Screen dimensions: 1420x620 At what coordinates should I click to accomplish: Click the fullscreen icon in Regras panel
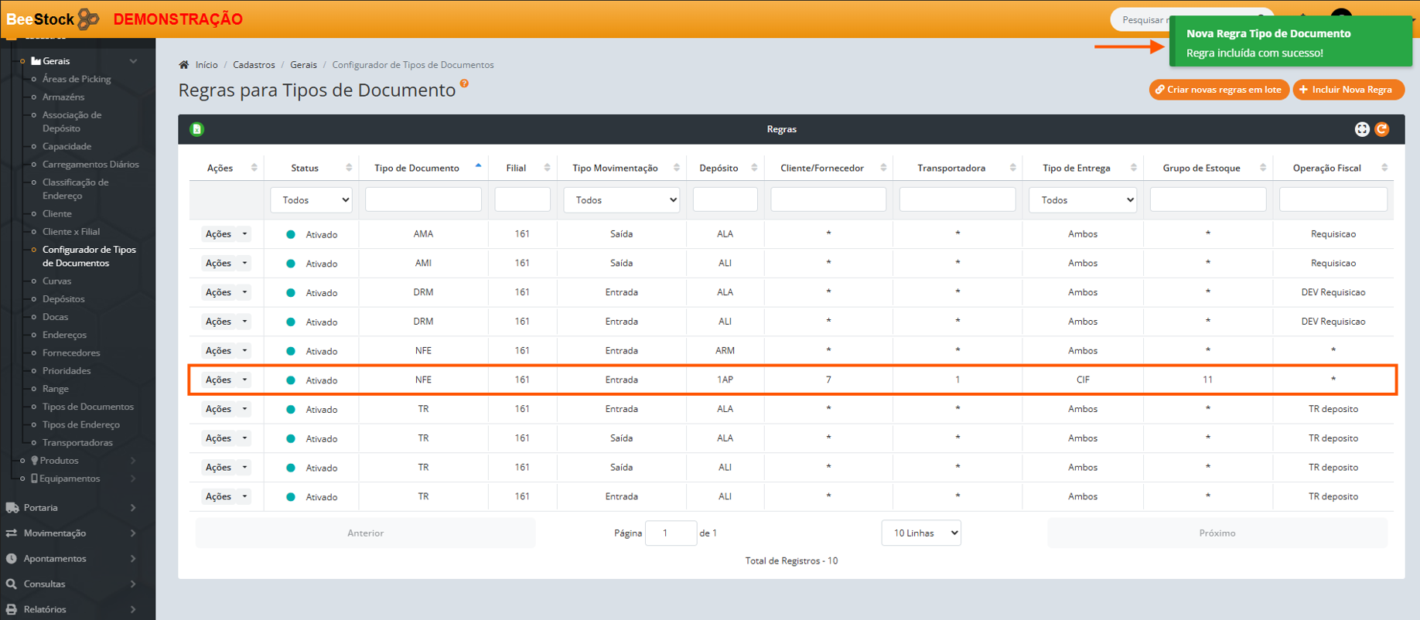point(1362,129)
